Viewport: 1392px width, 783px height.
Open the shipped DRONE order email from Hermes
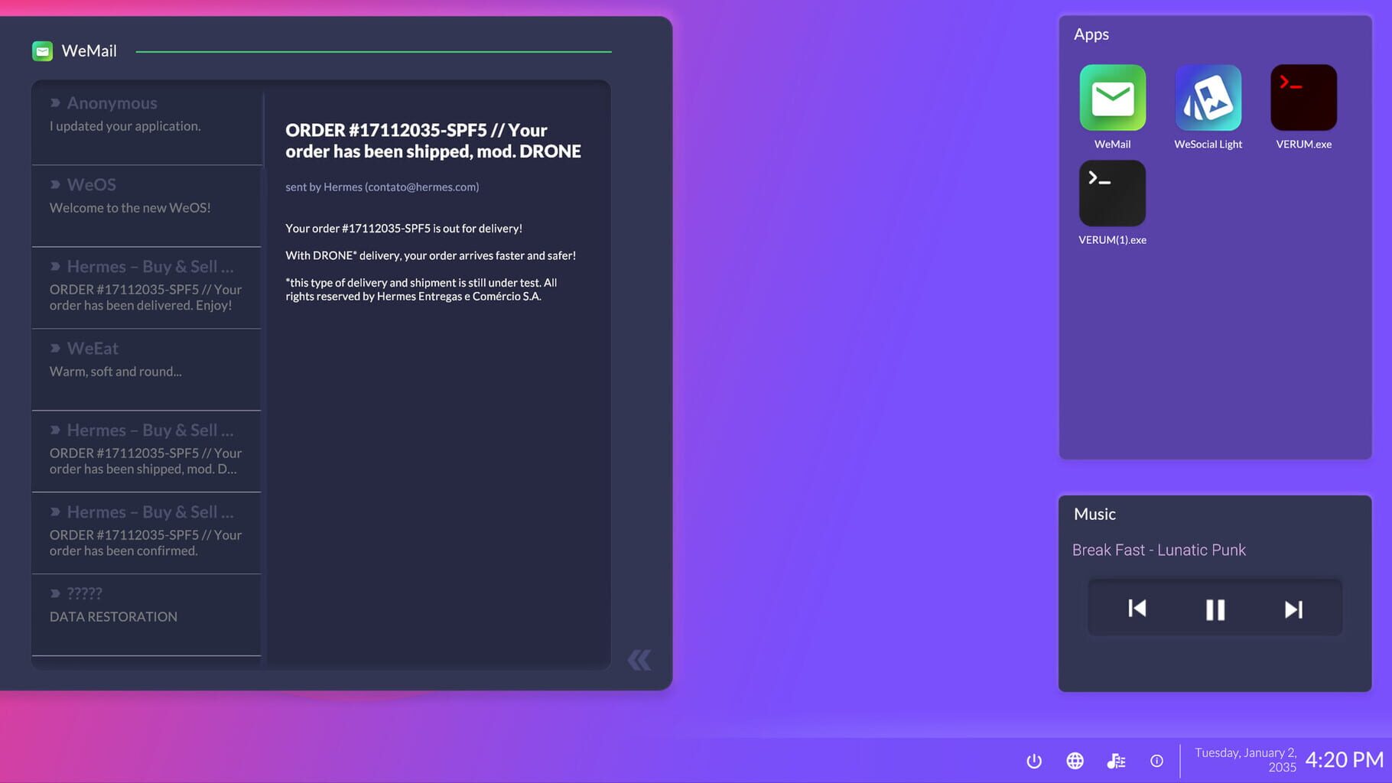pos(145,450)
